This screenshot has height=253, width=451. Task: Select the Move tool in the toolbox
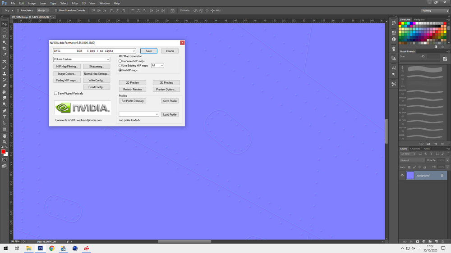5,24
